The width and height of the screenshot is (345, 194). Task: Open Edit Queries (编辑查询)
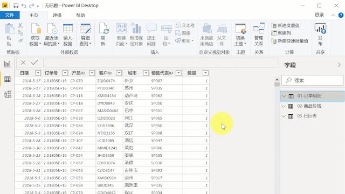click(85, 34)
